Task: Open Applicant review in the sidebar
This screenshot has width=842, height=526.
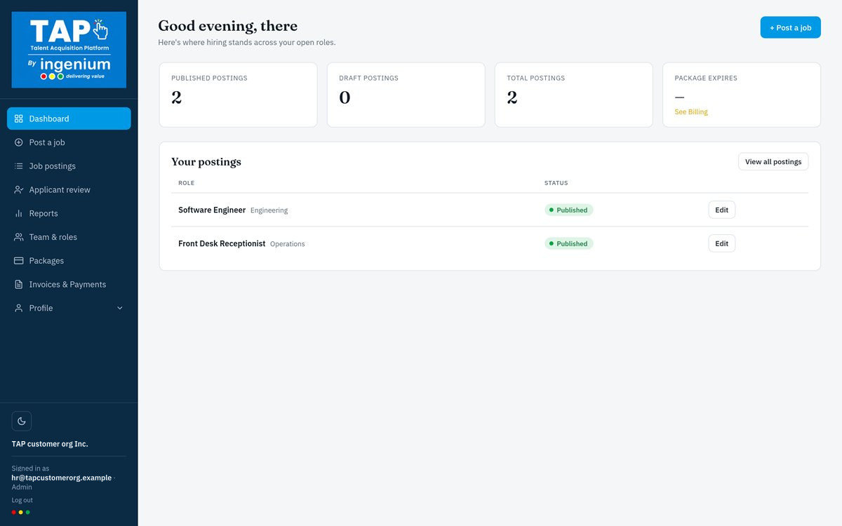Action: click(x=69, y=190)
